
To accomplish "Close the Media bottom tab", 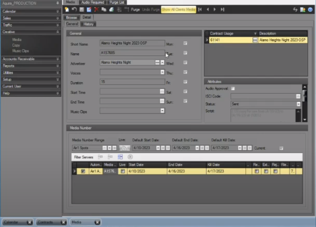I will tap(97, 222).
